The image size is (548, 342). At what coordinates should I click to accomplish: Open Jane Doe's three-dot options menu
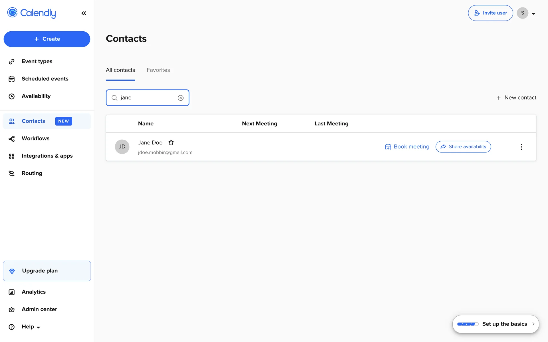point(521,147)
